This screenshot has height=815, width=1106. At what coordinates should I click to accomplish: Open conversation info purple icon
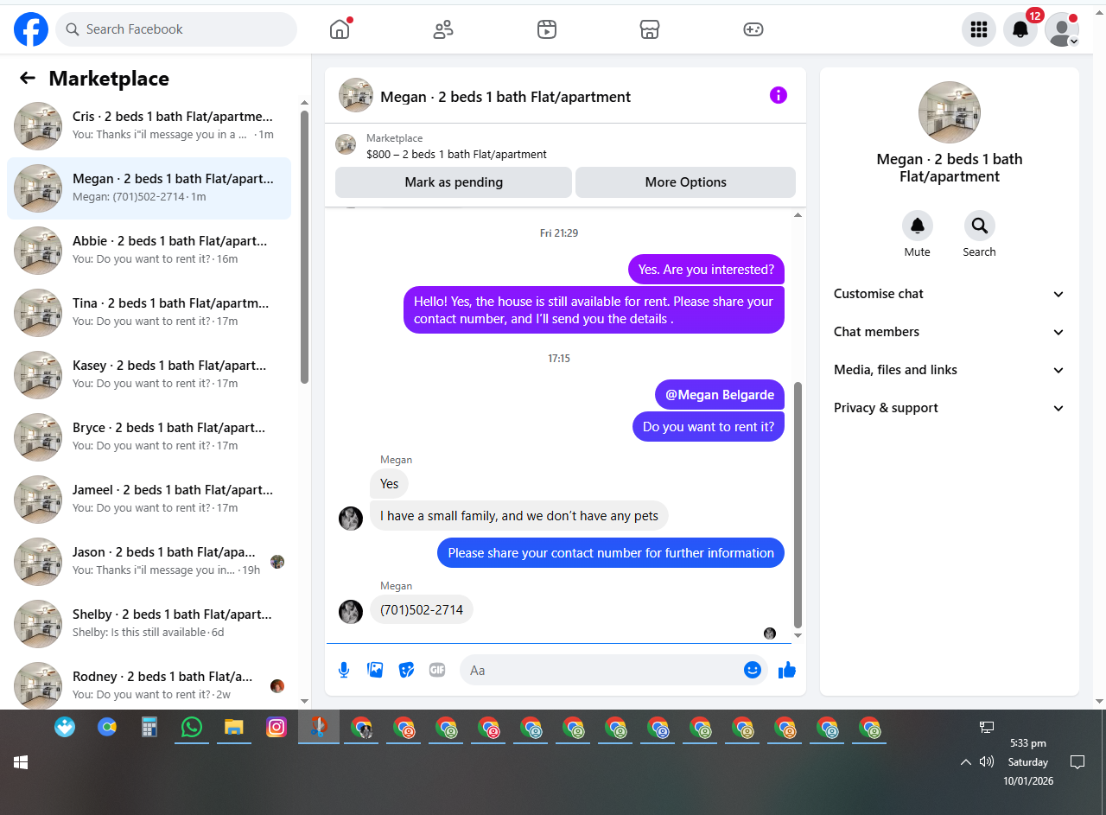779,95
